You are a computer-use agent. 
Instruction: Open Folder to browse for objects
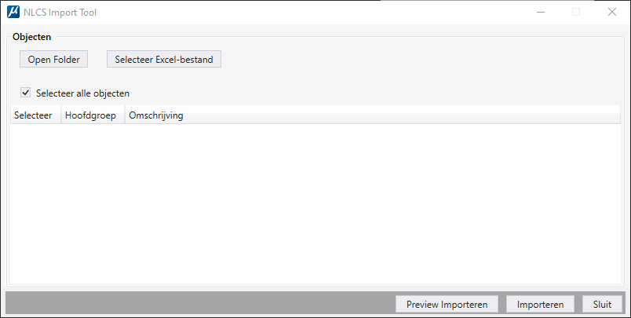pos(53,59)
